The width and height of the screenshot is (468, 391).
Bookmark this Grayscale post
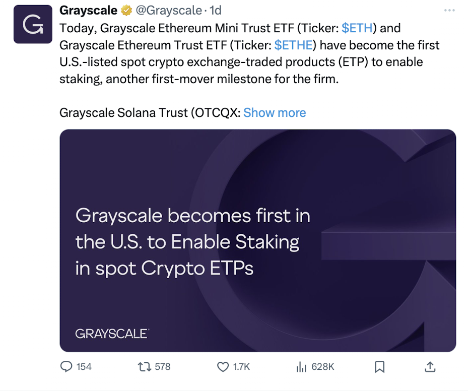(x=380, y=367)
